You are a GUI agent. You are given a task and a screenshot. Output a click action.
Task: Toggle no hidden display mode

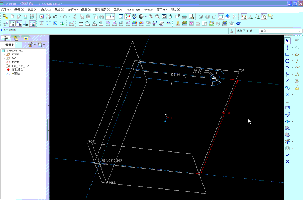(x=214, y=17)
